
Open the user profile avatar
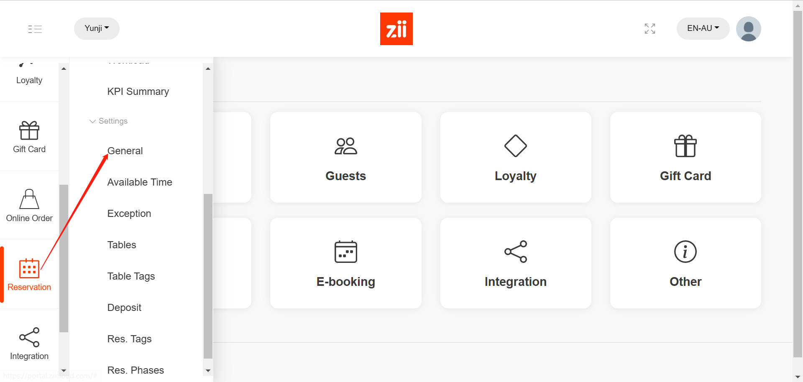748,29
